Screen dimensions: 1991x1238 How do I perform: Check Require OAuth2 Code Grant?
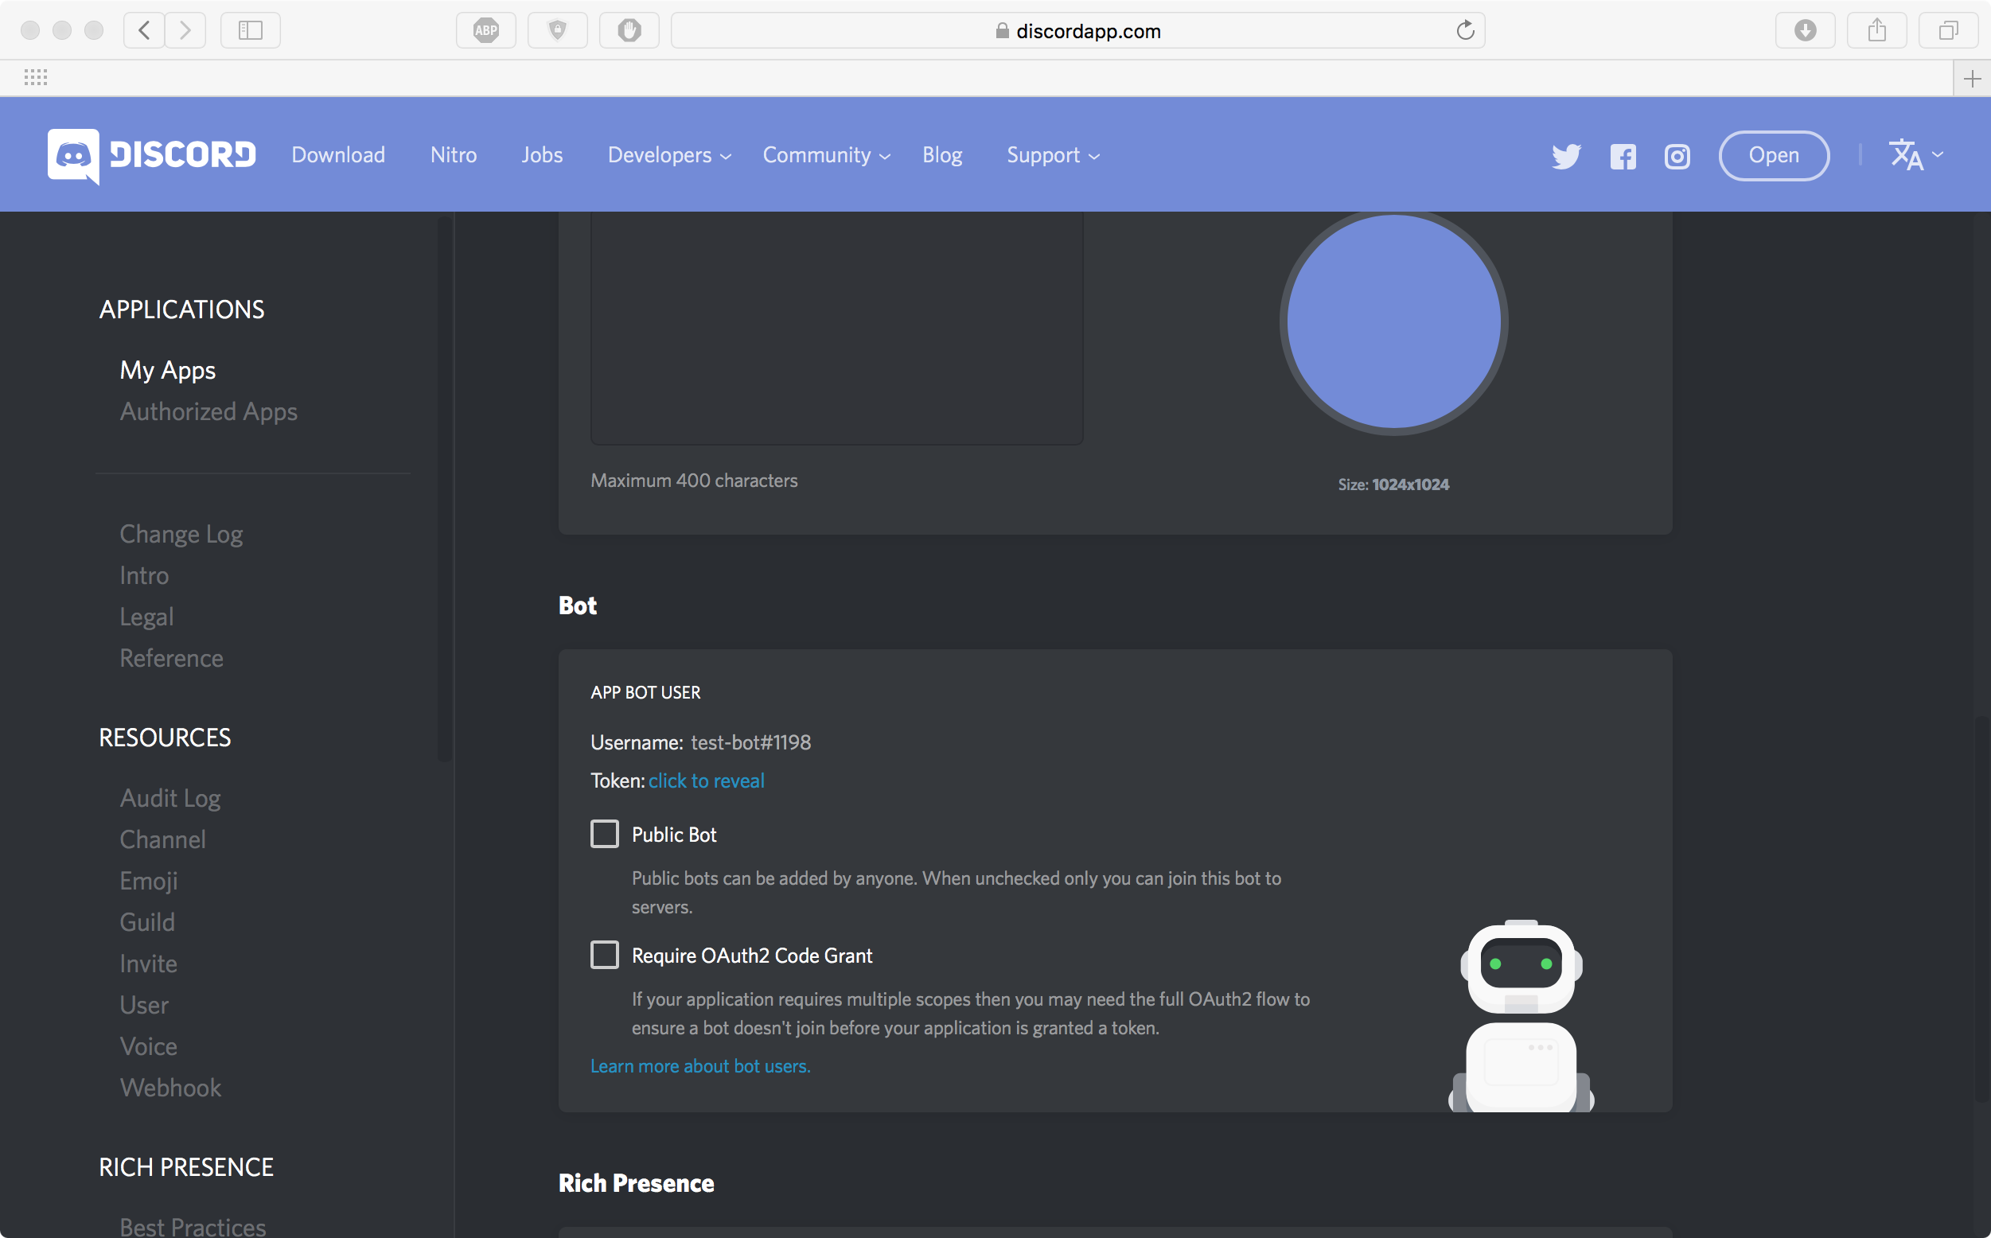click(604, 955)
